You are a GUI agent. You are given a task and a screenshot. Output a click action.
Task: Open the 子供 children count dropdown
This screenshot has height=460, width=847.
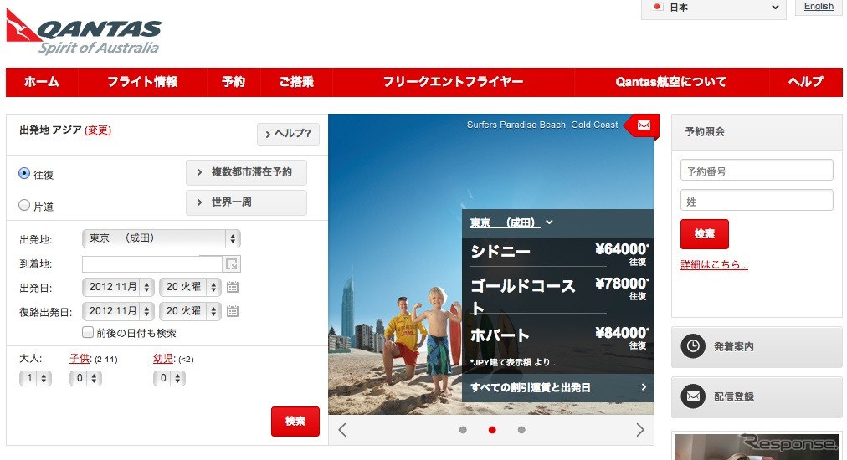pos(85,378)
